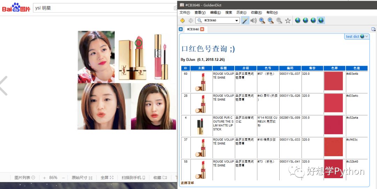Click 原始尺寸 original size button
The image size is (377, 189).
pos(82,178)
